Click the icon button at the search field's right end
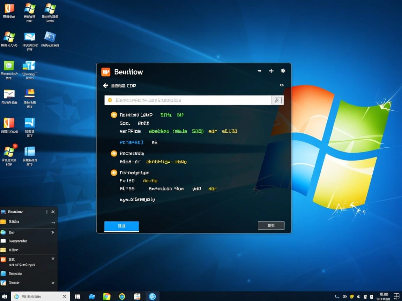This screenshot has height=301, width=402. [277, 100]
